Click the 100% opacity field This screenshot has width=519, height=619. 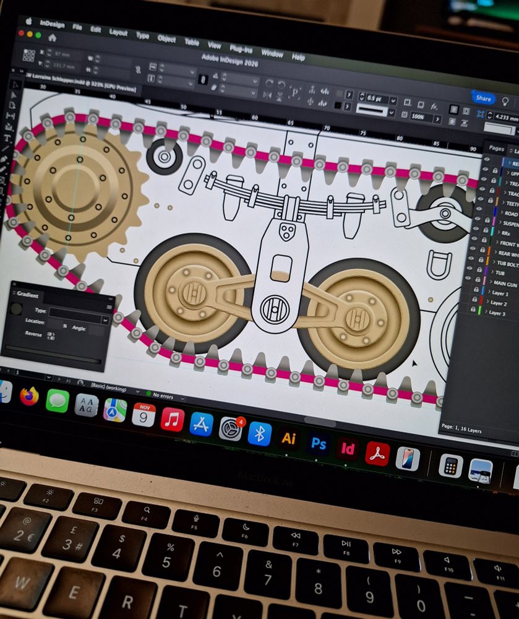421,116
